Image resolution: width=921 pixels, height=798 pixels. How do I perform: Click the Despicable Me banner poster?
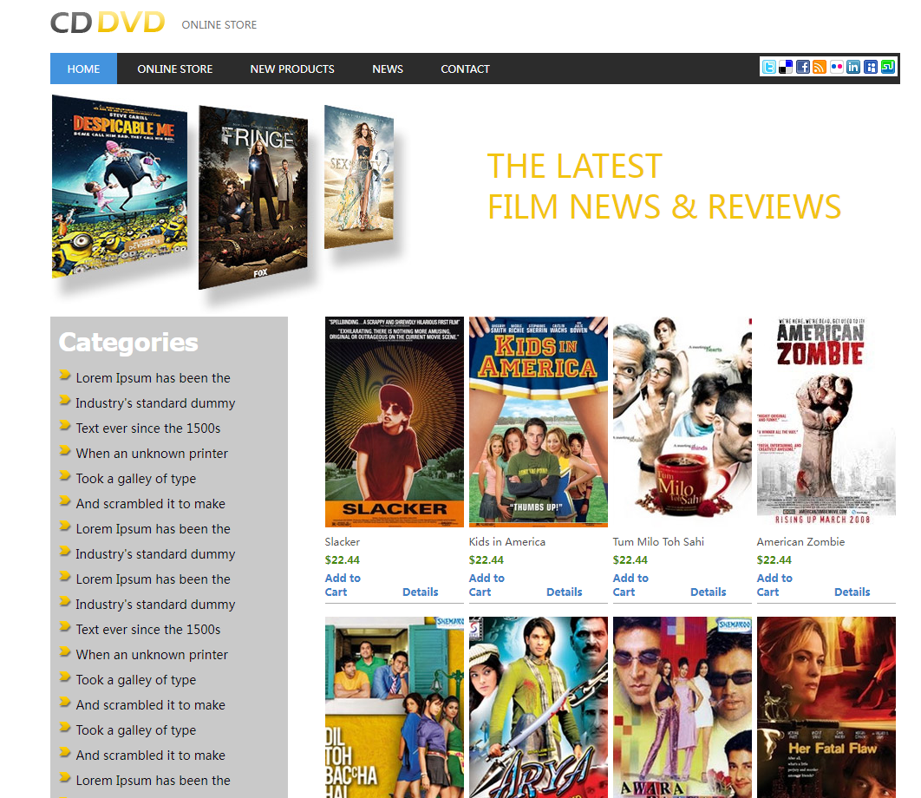119,186
